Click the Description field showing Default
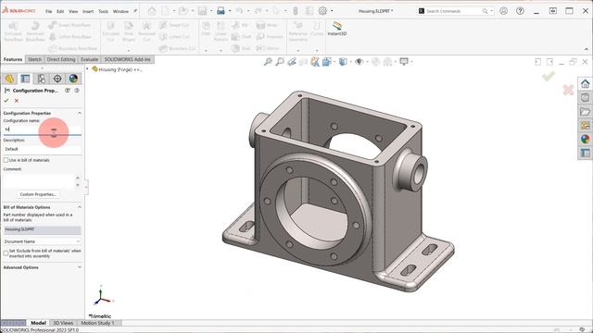The width and height of the screenshot is (593, 333). coord(42,149)
